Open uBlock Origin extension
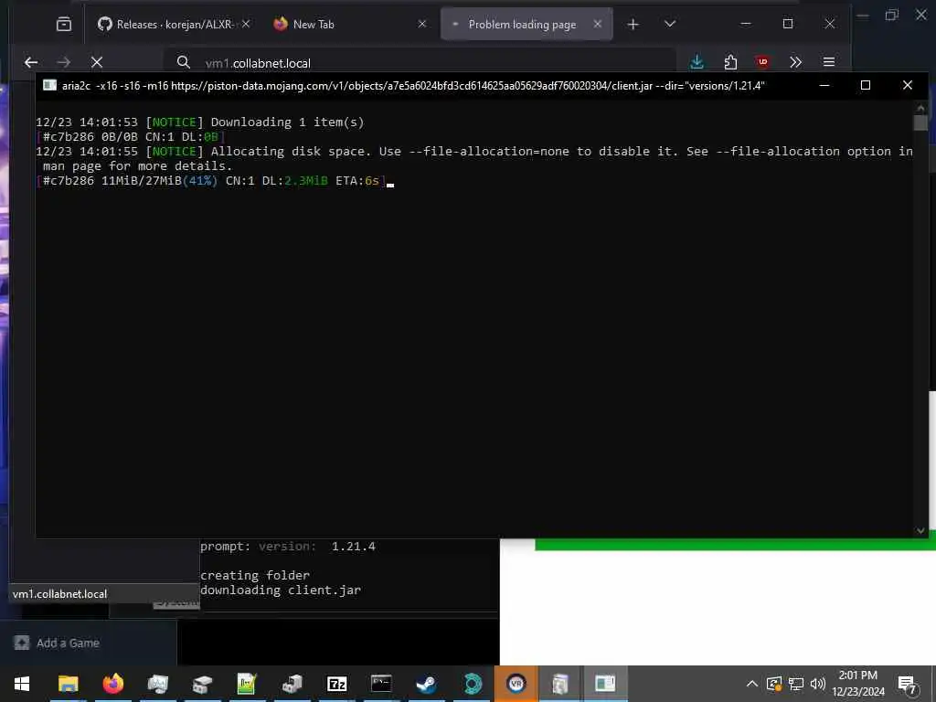The height and width of the screenshot is (702, 936). click(x=762, y=62)
